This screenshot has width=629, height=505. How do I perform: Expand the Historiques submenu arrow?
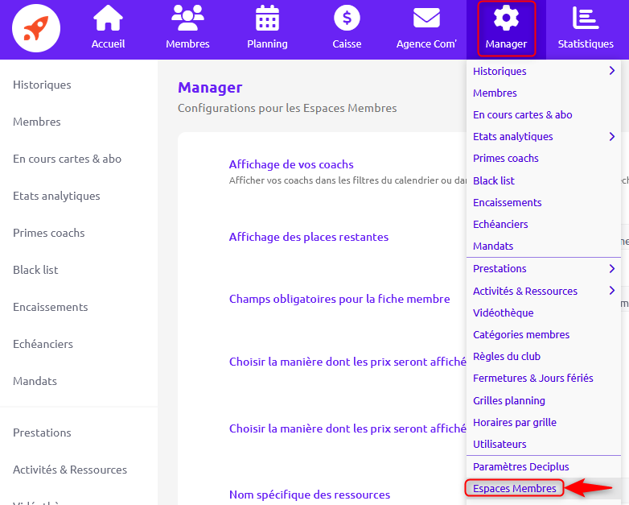coord(612,71)
